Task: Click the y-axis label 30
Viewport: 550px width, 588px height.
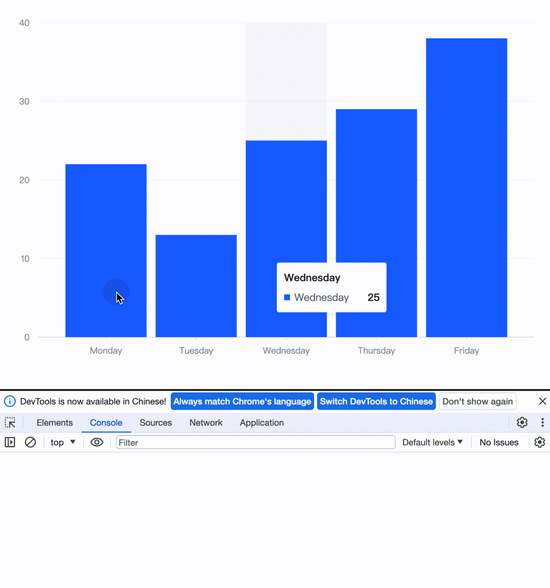Action: pos(24,102)
